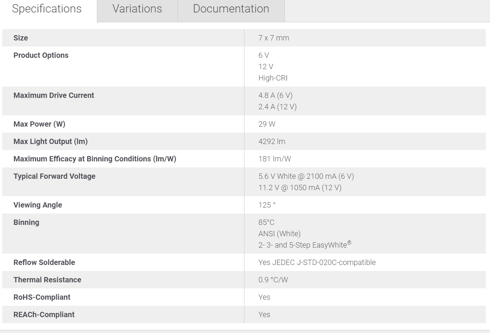Viewport: 490px width, 333px height.
Task: Click the Yes value for REACh-Compliant
Action: coord(264,314)
